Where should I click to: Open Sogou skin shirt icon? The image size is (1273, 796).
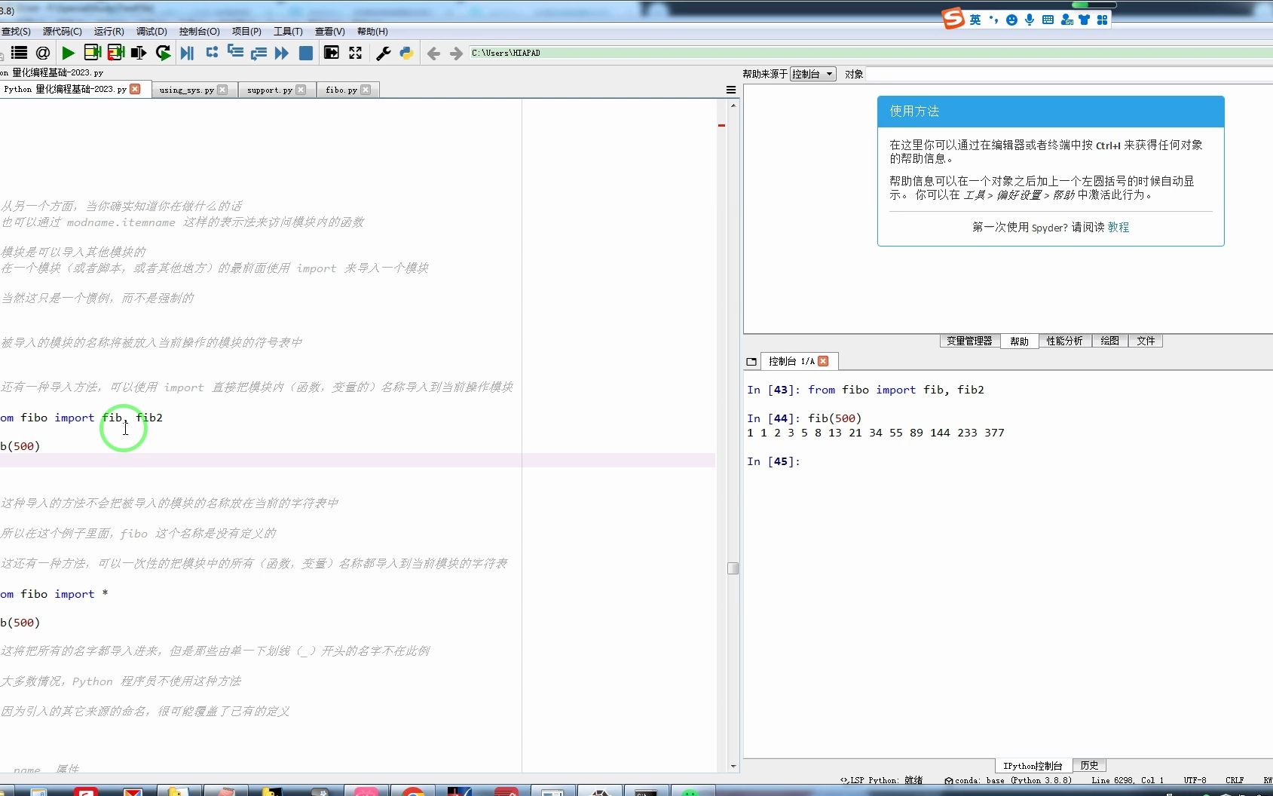(1084, 20)
